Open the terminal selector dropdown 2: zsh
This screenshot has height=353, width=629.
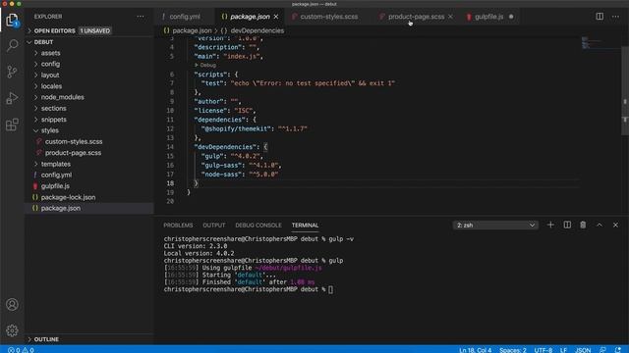pos(495,226)
